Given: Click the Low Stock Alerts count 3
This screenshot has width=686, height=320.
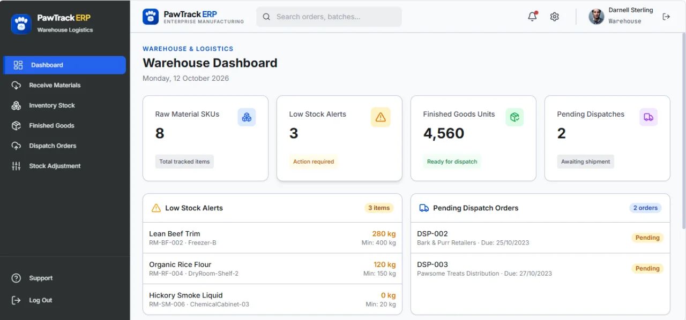Looking at the screenshot, I should click(294, 133).
